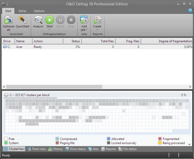This screenshot has height=159, width=194.
Task: Select the C: drive icon in list
Action: point(5,47)
